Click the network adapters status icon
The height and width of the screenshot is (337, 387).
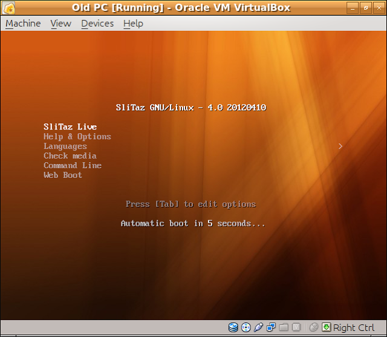[x=271, y=327]
